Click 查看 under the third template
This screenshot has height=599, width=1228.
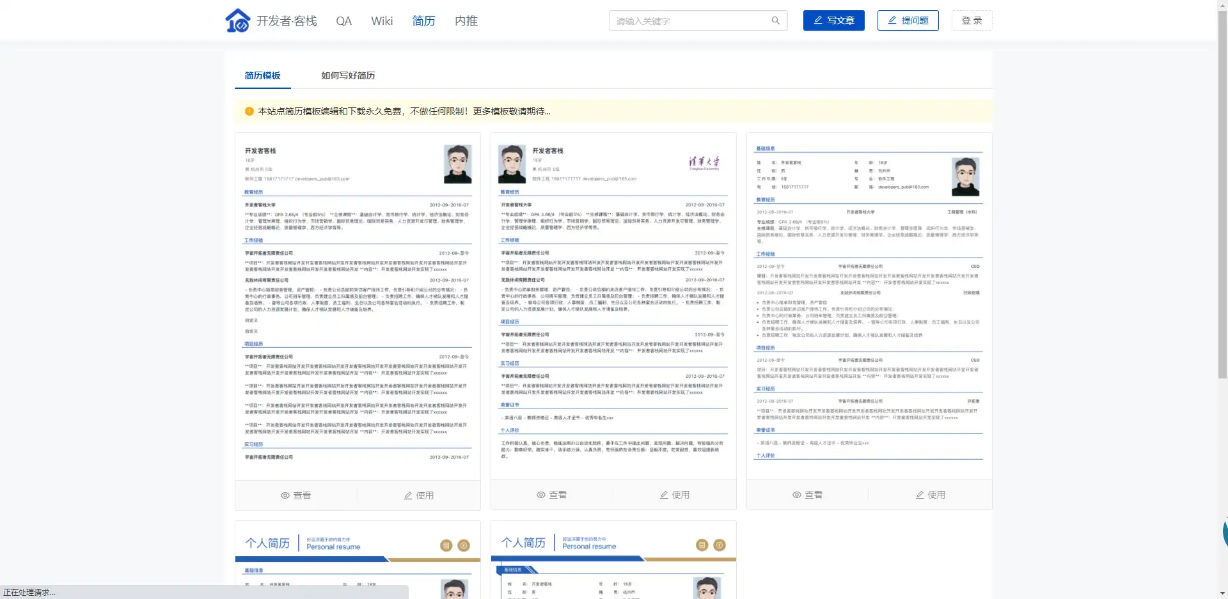[x=808, y=495]
